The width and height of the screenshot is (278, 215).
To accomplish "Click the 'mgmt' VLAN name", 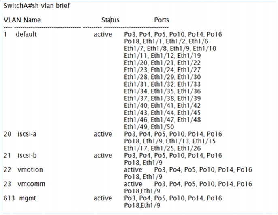I will pyautogui.click(x=28, y=198).
